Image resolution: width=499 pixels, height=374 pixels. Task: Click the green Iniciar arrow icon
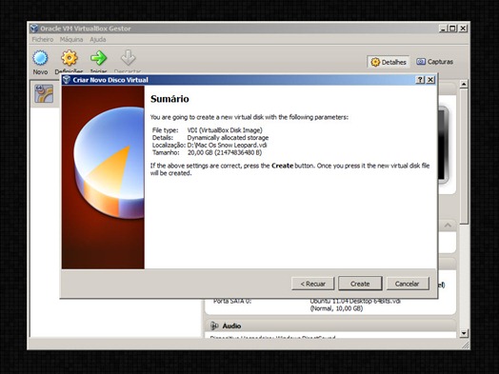point(98,58)
